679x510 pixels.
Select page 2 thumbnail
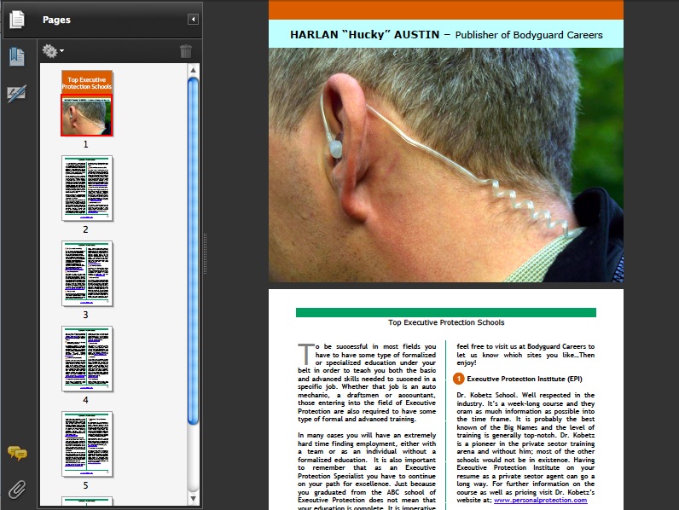[87, 188]
